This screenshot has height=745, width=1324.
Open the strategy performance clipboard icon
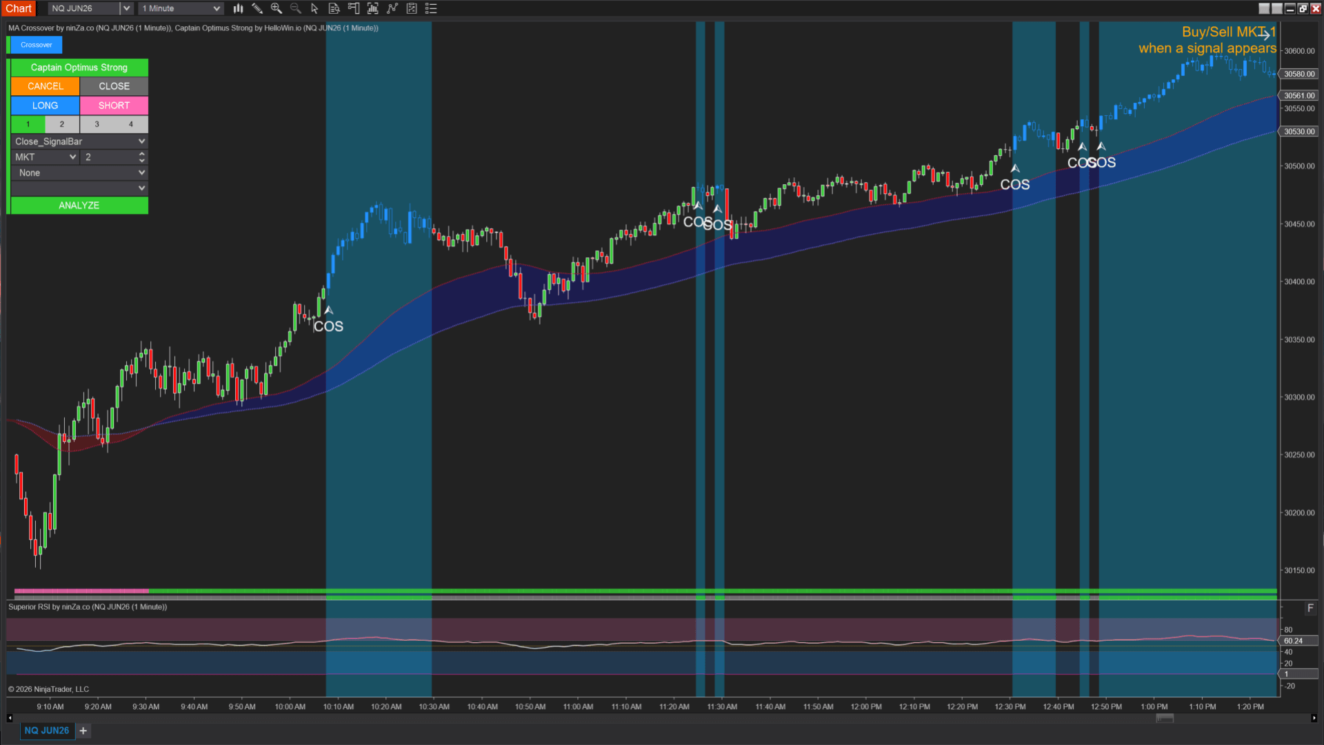pos(412,8)
